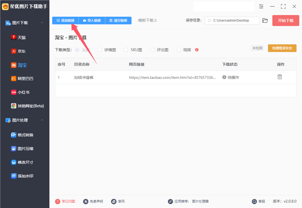The image size is (302, 208).
Task: Collapse the 图片处理 section chevron
Action: [42, 120]
